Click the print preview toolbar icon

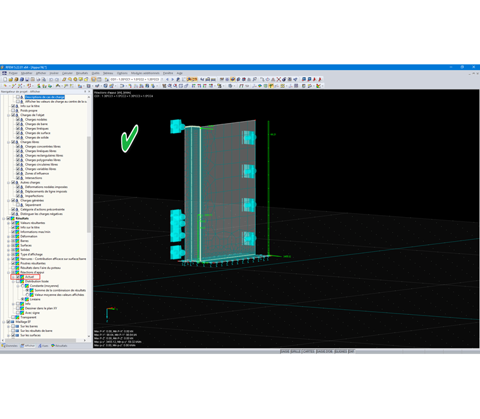tap(44, 80)
